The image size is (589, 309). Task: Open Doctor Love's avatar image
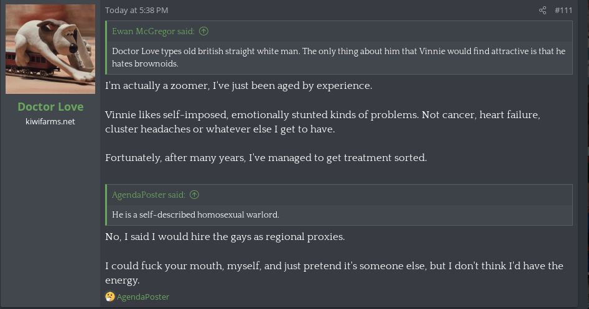click(x=50, y=47)
